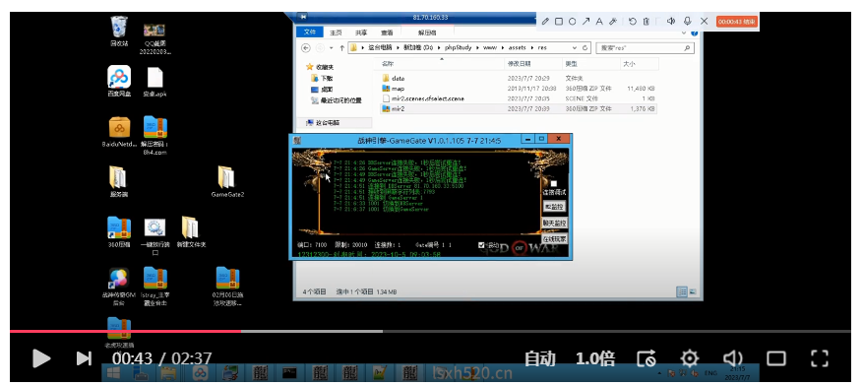Screen dimensions: 863x386
Task: Open the 1.0倍 playback speed menu
Action: tap(595, 358)
